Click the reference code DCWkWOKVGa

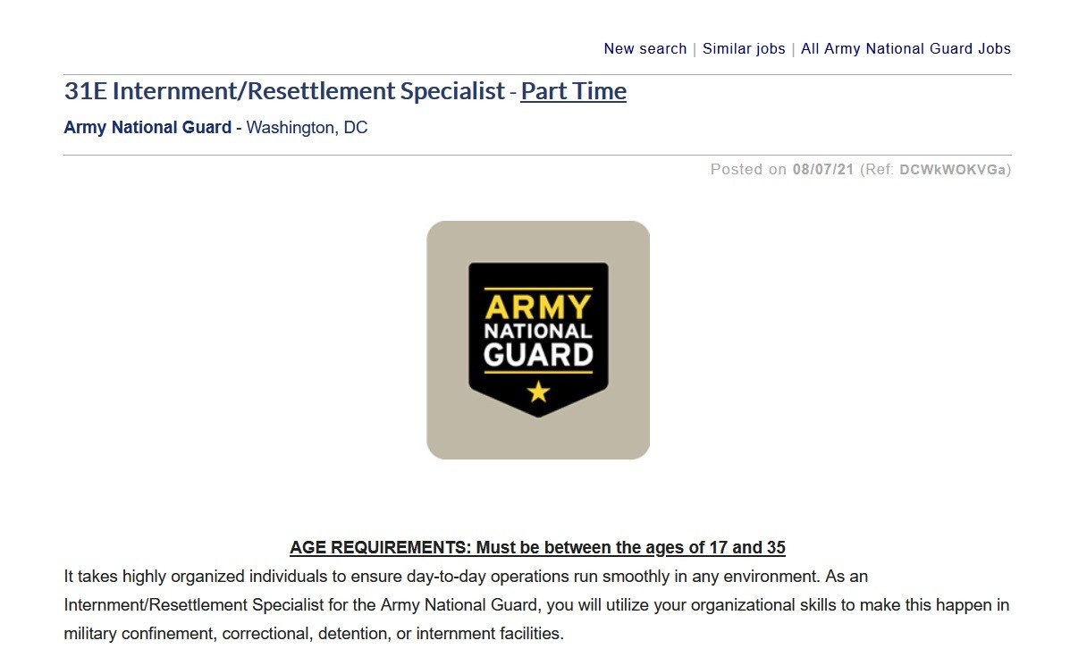pos(952,169)
